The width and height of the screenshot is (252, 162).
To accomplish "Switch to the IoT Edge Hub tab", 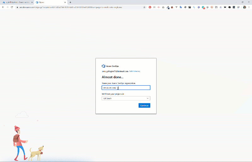I will [x=17, y=3].
